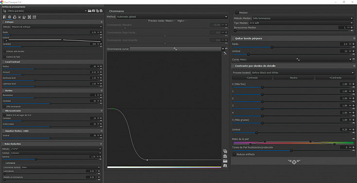Open Noise Reduction Calidad dropdown
This screenshot has height=183, width=357.
56,153
